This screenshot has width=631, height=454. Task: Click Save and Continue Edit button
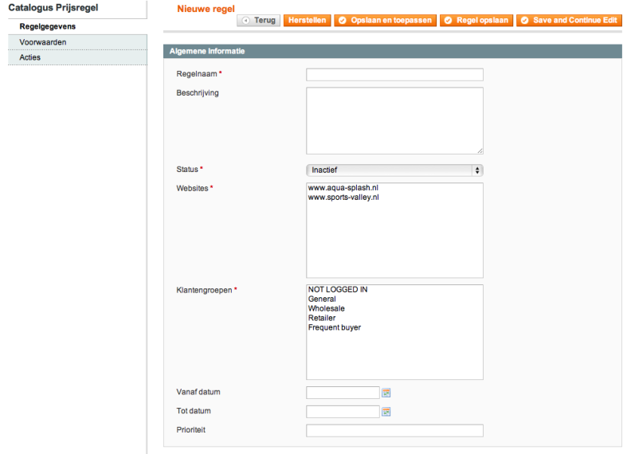pyautogui.click(x=569, y=20)
